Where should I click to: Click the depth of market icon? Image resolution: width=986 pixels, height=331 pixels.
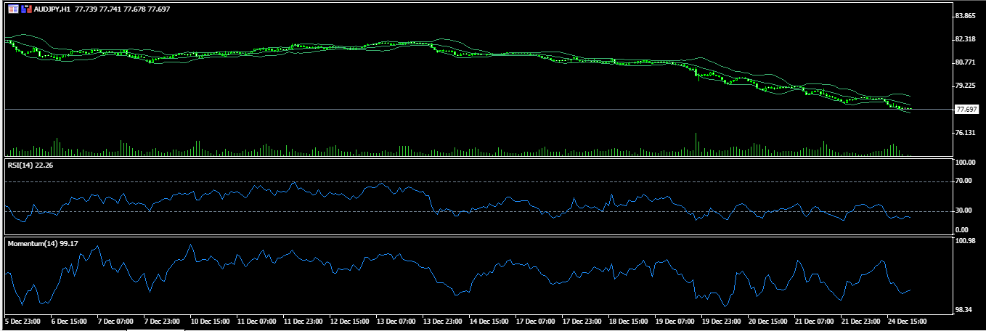26,9
